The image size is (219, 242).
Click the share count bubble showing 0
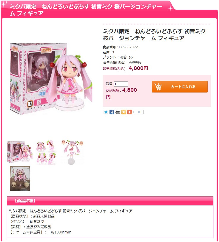[x=139, y=112]
